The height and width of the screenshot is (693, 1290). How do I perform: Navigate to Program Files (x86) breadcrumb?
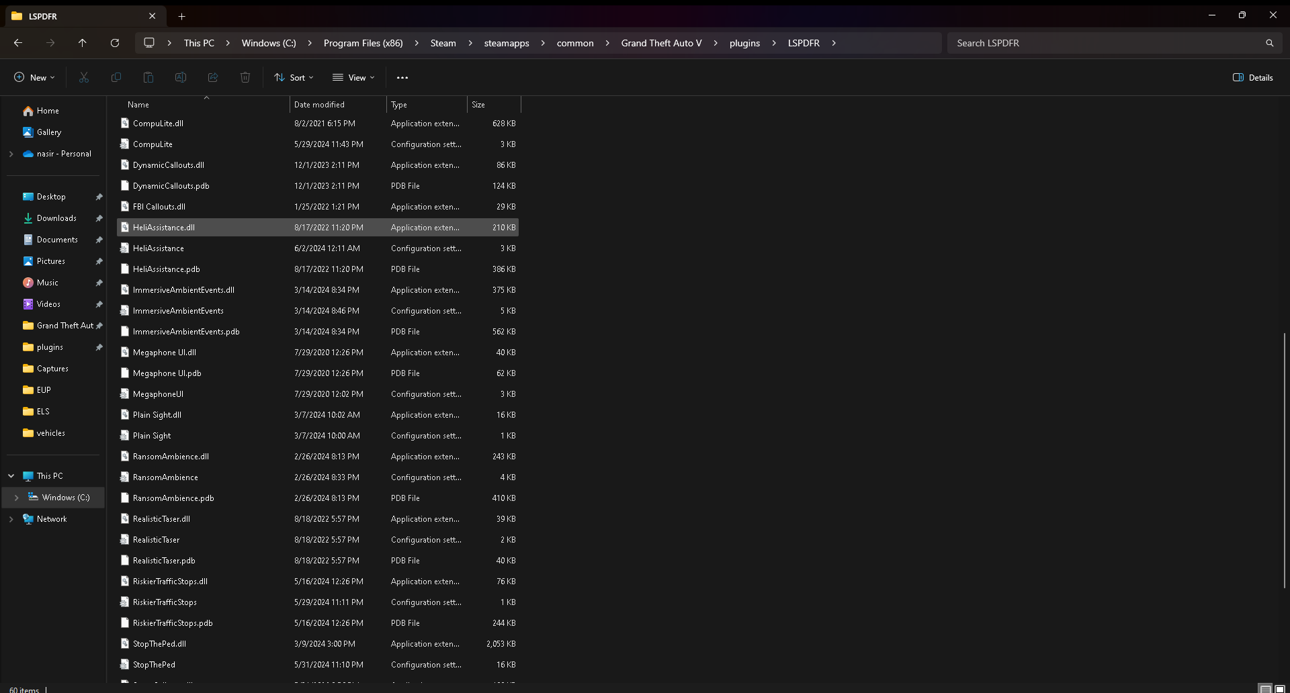(363, 43)
